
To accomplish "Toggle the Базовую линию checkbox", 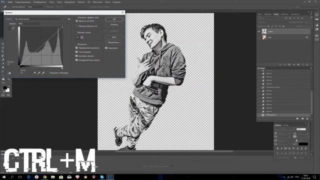I will coord(76,56).
